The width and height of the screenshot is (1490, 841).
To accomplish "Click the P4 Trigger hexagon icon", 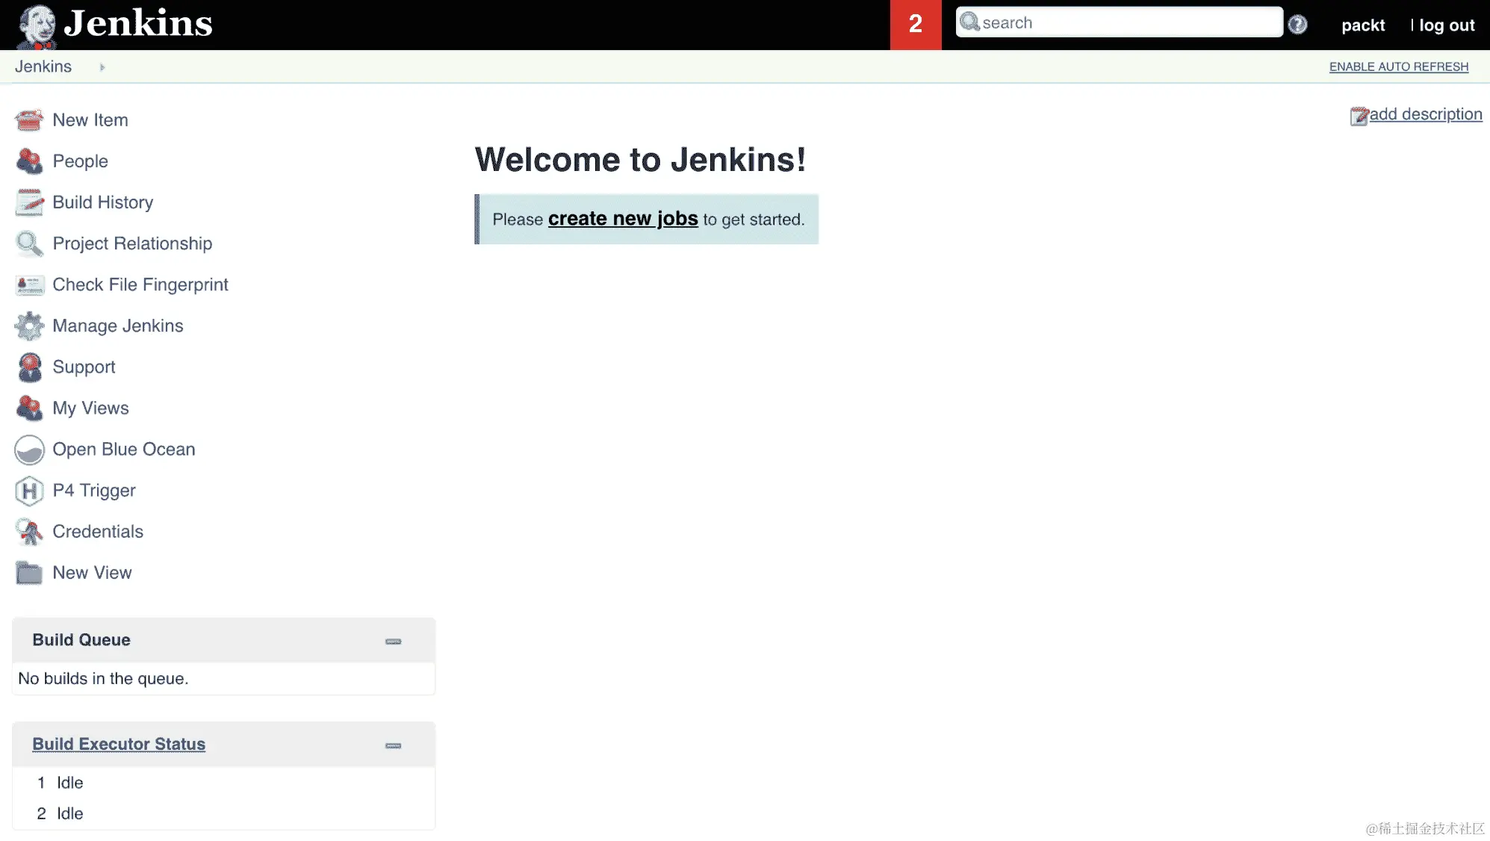I will (29, 491).
